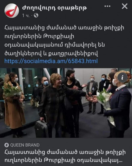
Task: Close the post with the X
Action: point(125,6)
